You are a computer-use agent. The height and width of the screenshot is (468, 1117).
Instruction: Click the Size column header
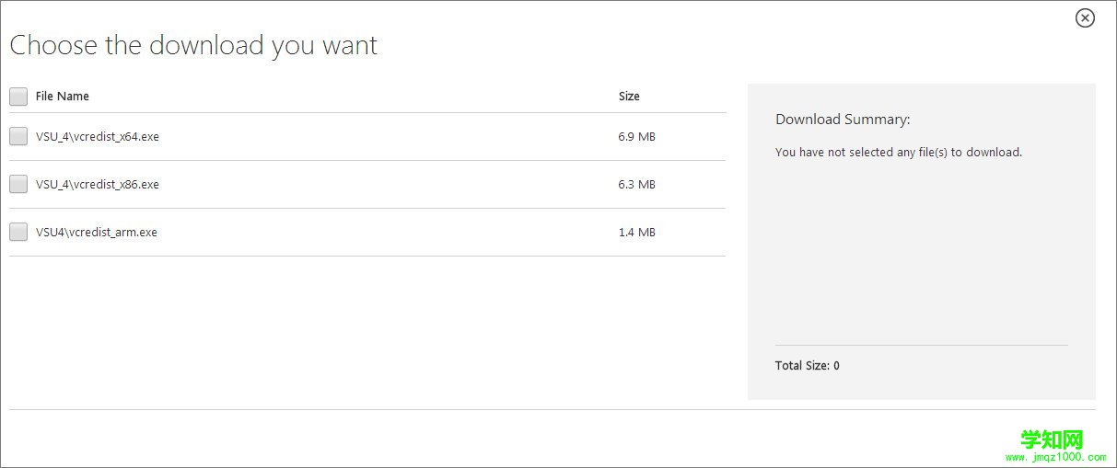(x=629, y=97)
